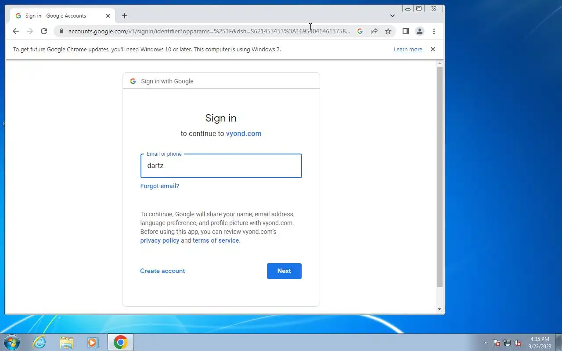Viewport: 562px width, 351px height.
Task: Click Create account
Action: (x=162, y=271)
